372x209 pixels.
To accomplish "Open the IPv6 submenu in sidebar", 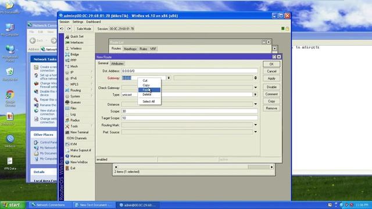I will pyautogui.click(x=74, y=78).
